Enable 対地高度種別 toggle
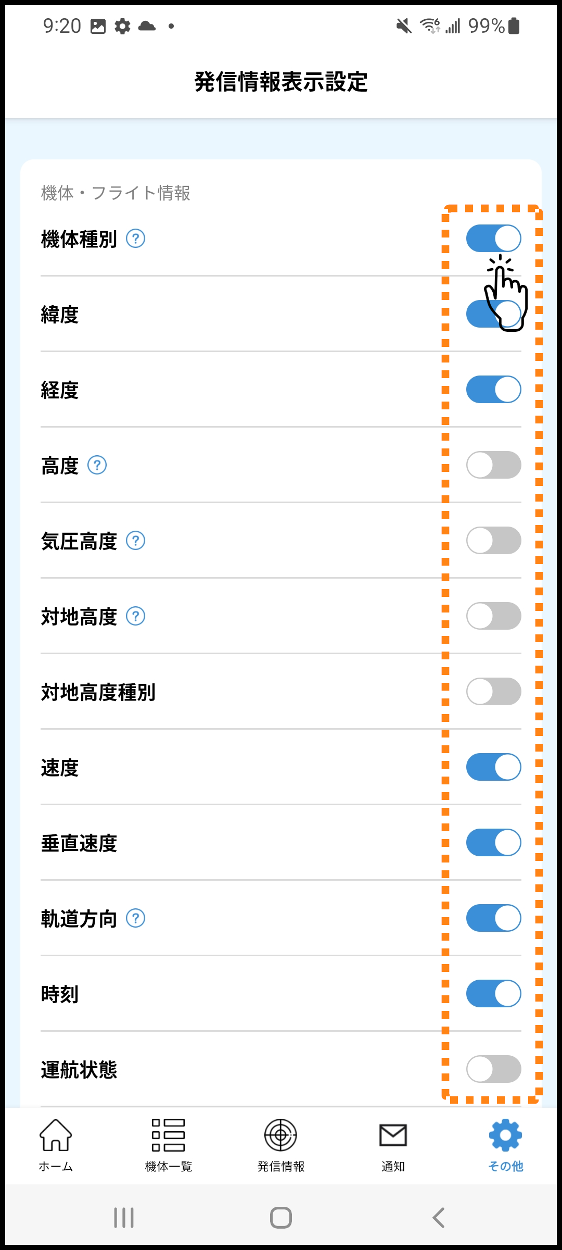562x1250 pixels. tap(493, 692)
